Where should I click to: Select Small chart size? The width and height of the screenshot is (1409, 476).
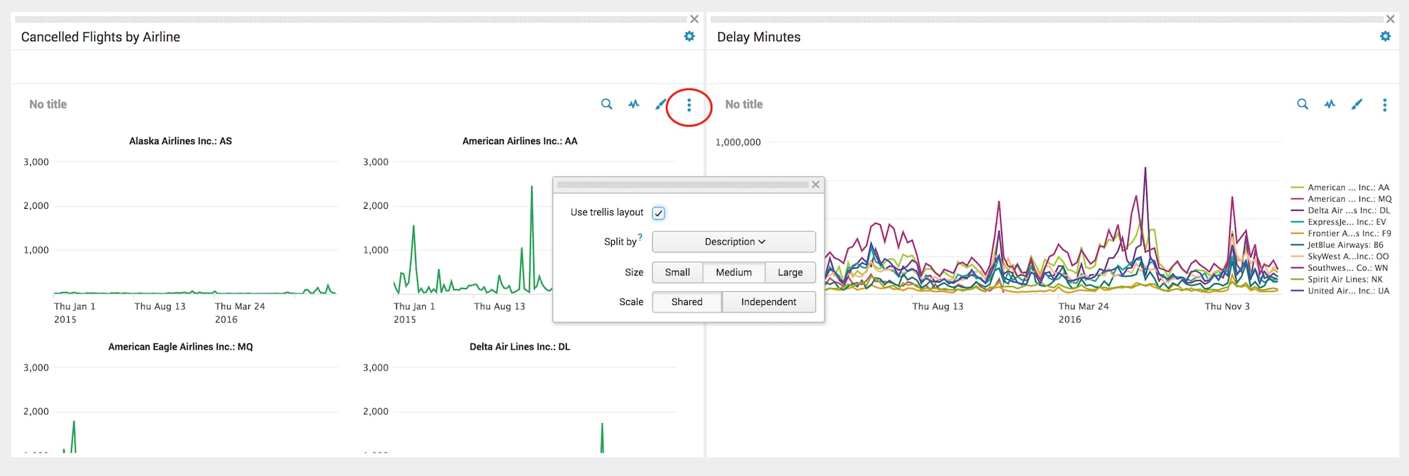(677, 273)
